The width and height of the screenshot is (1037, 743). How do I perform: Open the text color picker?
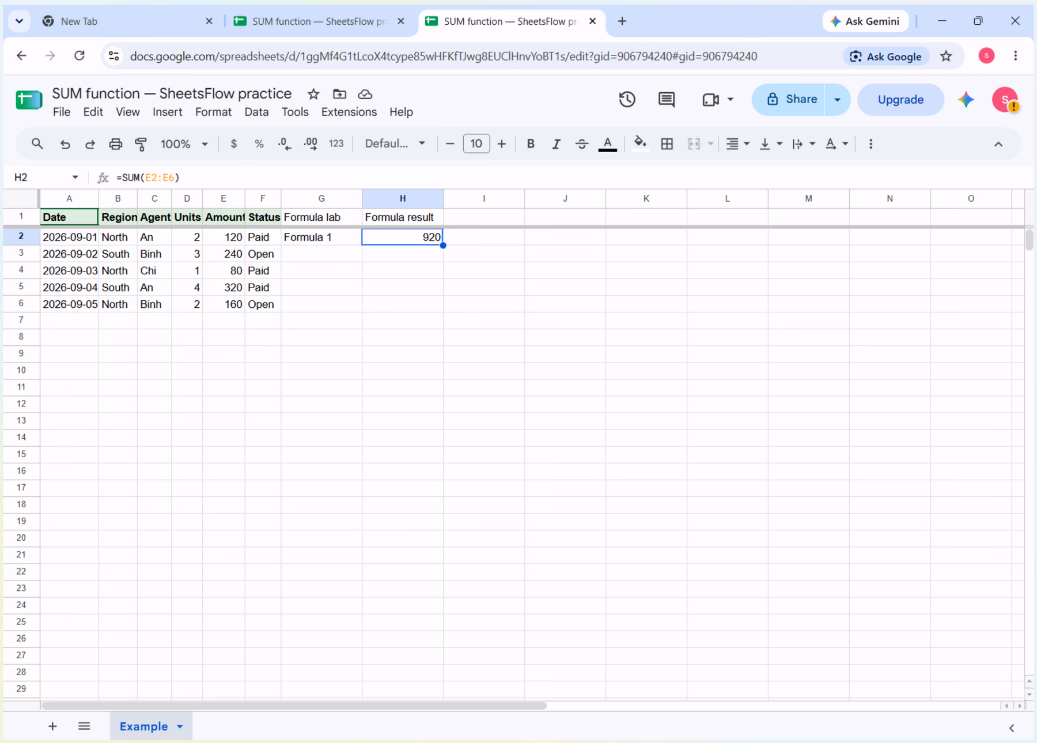(607, 144)
